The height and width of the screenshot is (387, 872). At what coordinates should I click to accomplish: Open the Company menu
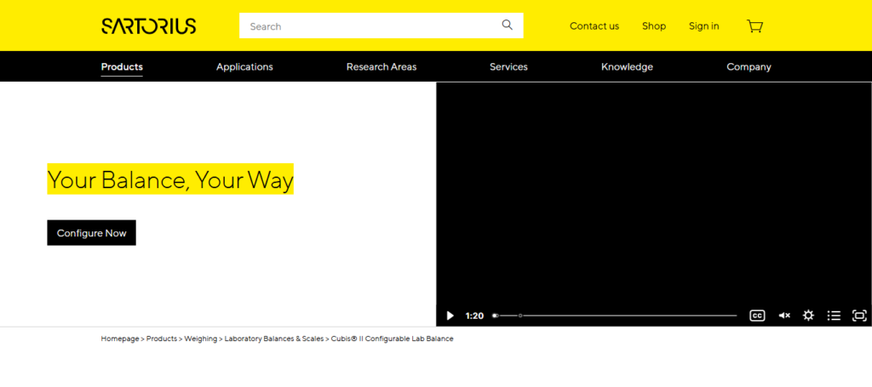(749, 66)
